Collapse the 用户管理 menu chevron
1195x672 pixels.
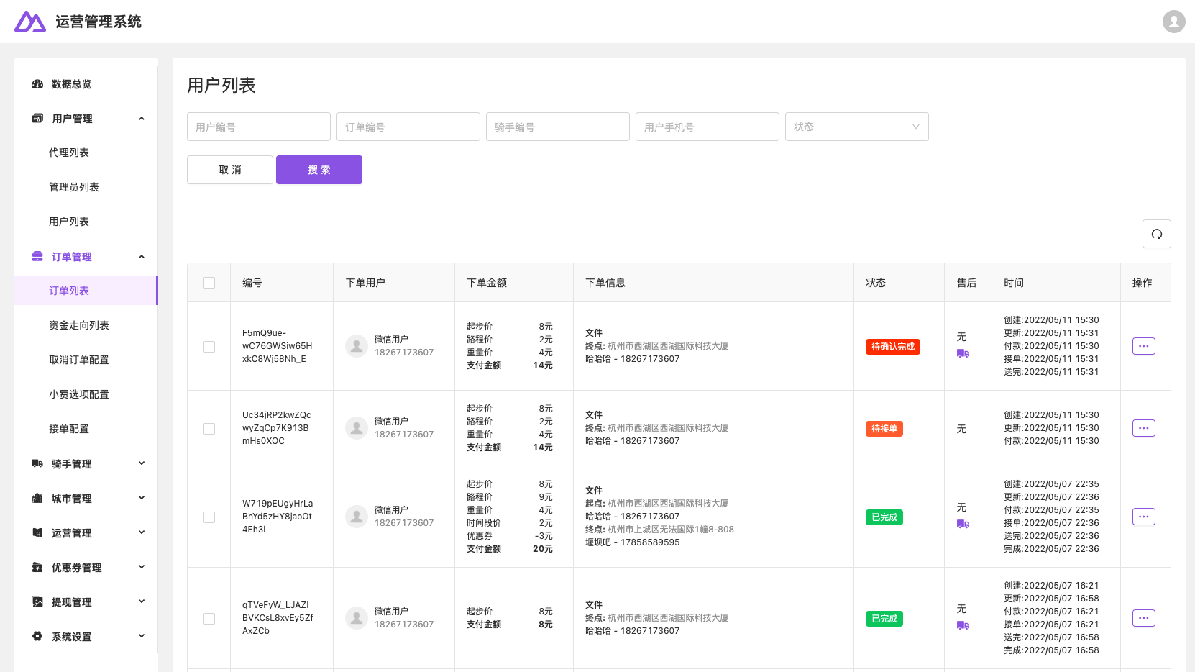(142, 119)
